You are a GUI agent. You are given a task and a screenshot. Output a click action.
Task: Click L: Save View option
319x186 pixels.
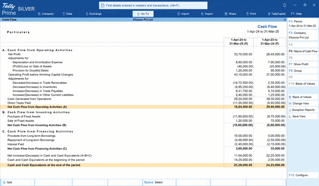coord(303,116)
